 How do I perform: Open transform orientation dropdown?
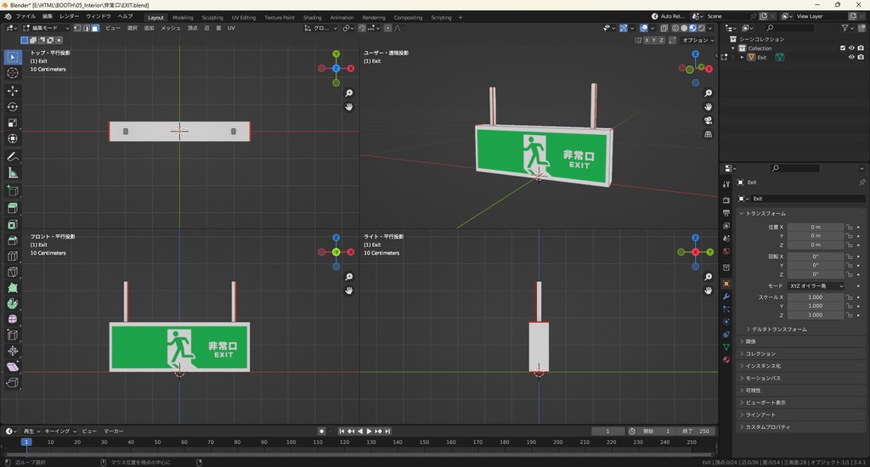(320, 28)
